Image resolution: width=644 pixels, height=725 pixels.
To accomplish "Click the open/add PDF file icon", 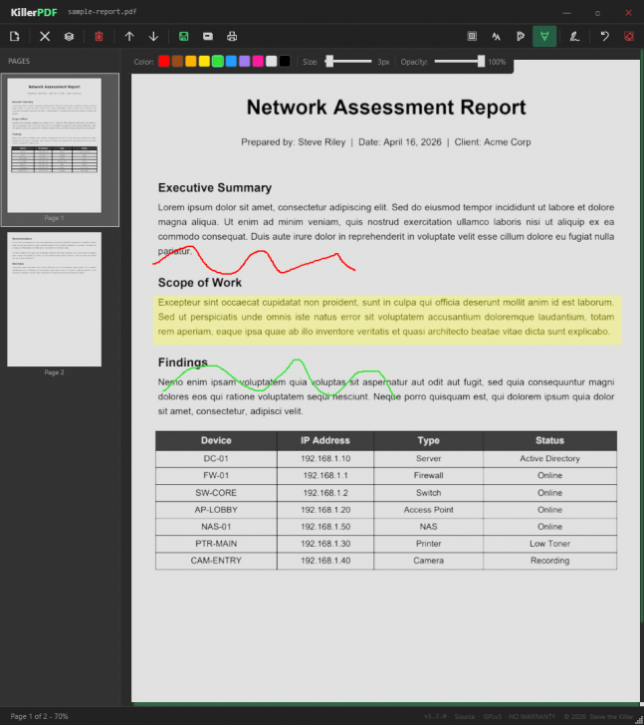I will 15,37.
